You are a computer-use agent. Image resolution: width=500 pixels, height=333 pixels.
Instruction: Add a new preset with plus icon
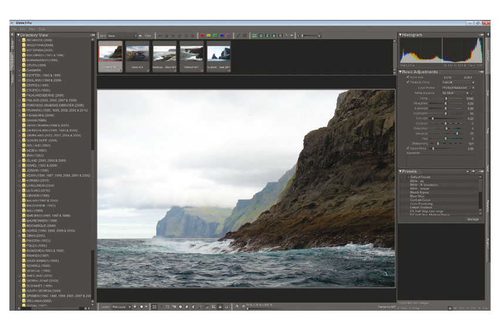point(474,171)
